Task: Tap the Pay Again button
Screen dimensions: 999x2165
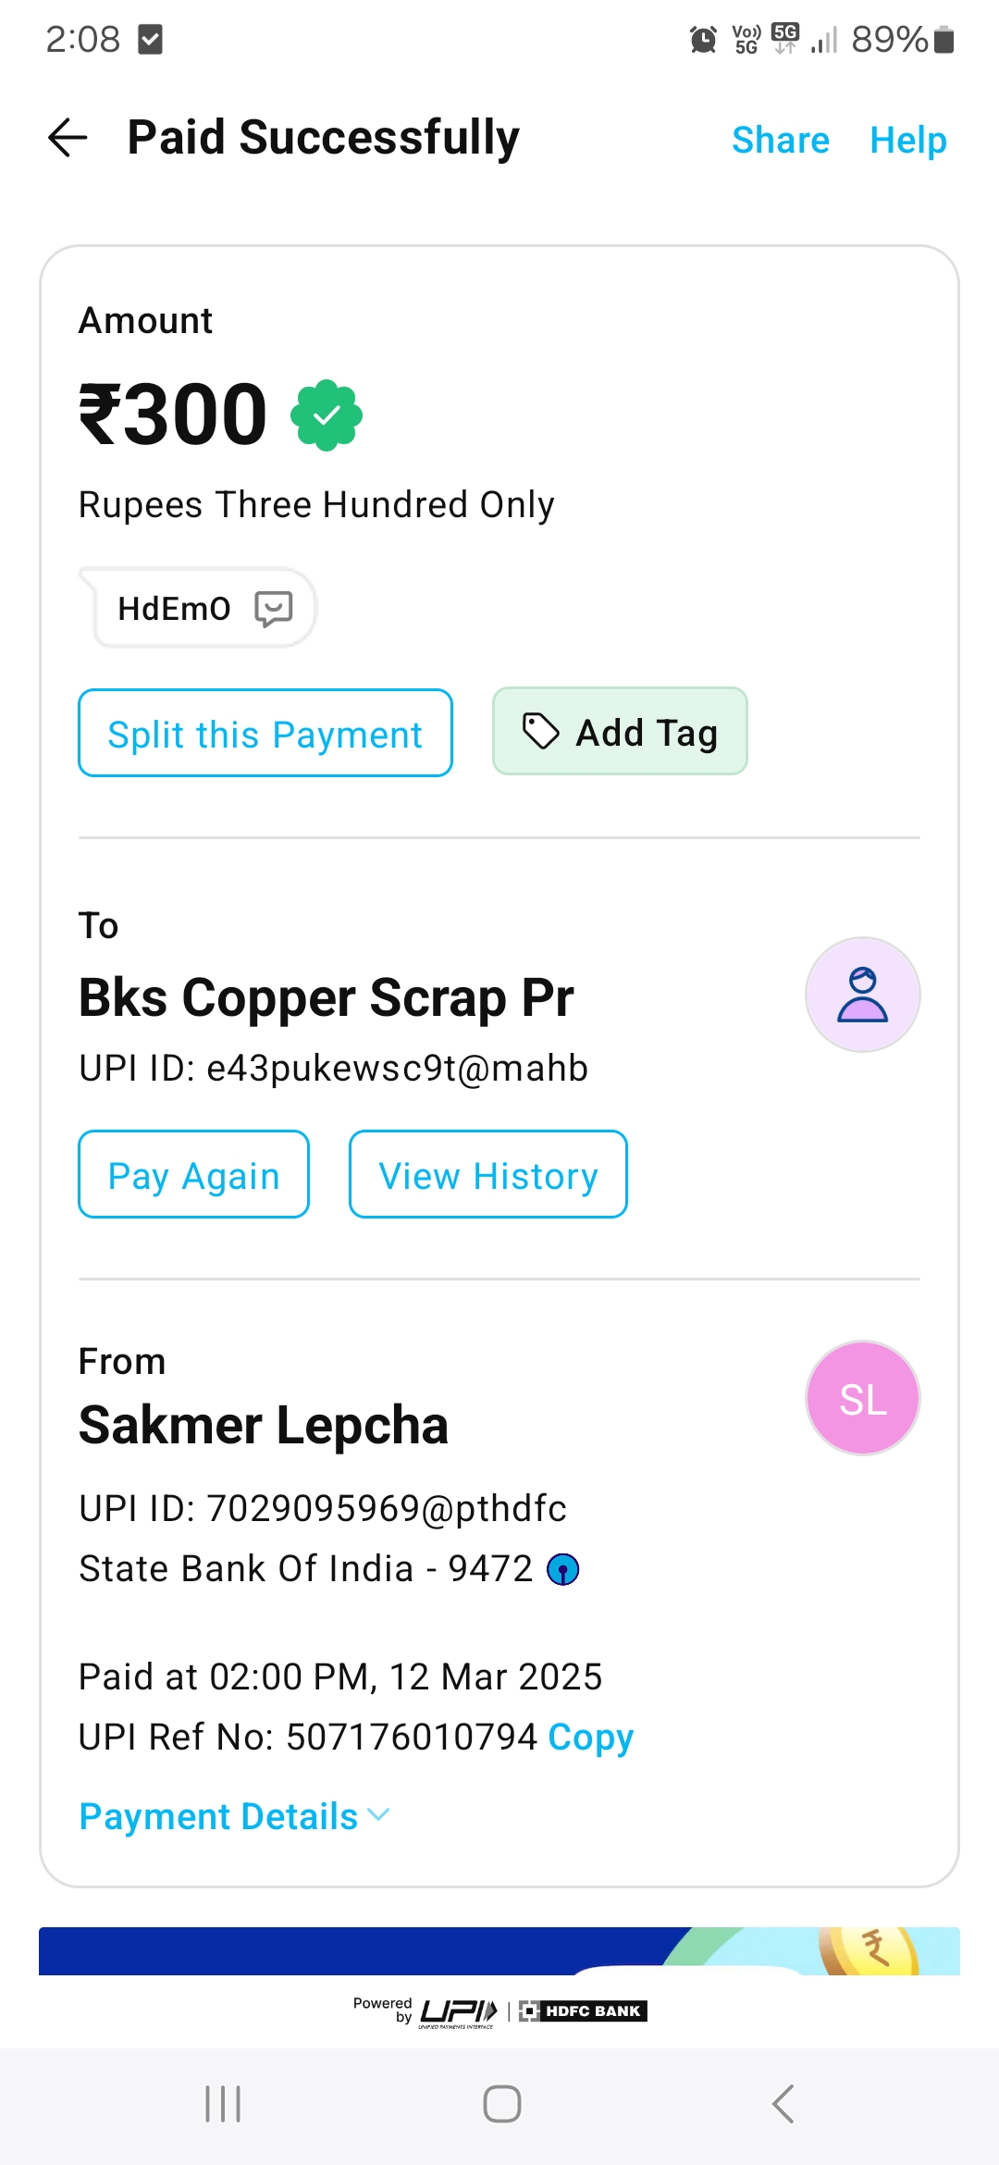Action: click(x=194, y=1175)
